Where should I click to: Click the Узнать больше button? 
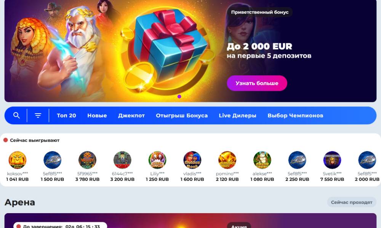[257, 83]
